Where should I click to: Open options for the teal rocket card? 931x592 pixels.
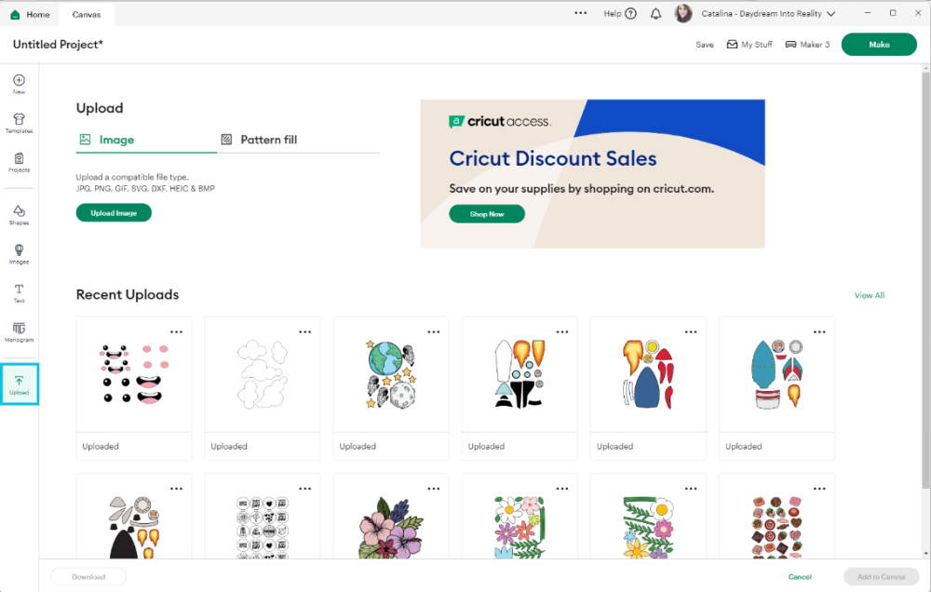[819, 332]
